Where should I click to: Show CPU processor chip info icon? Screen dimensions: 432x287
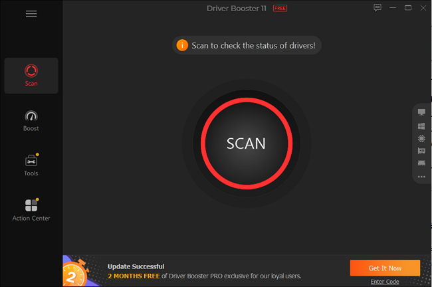tap(421, 138)
